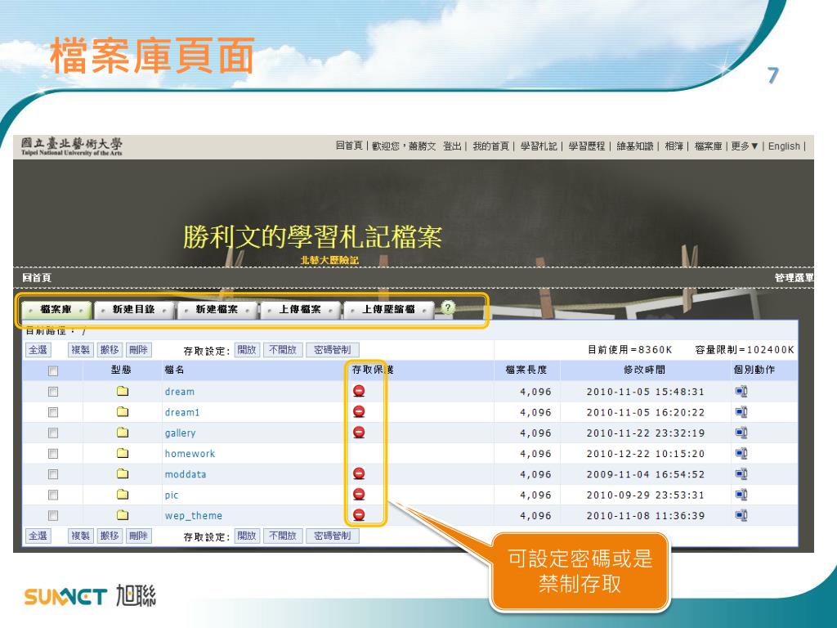Open the green help question-mark icon

pyautogui.click(x=448, y=307)
